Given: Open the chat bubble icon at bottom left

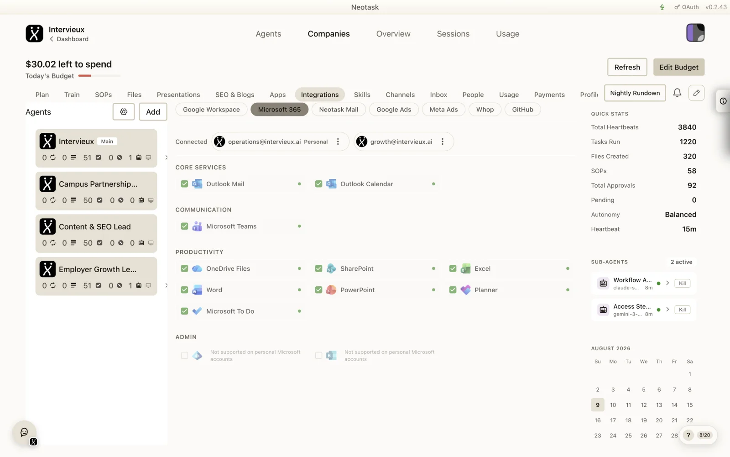Looking at the screenshot, I should click(x=24, y=432).
